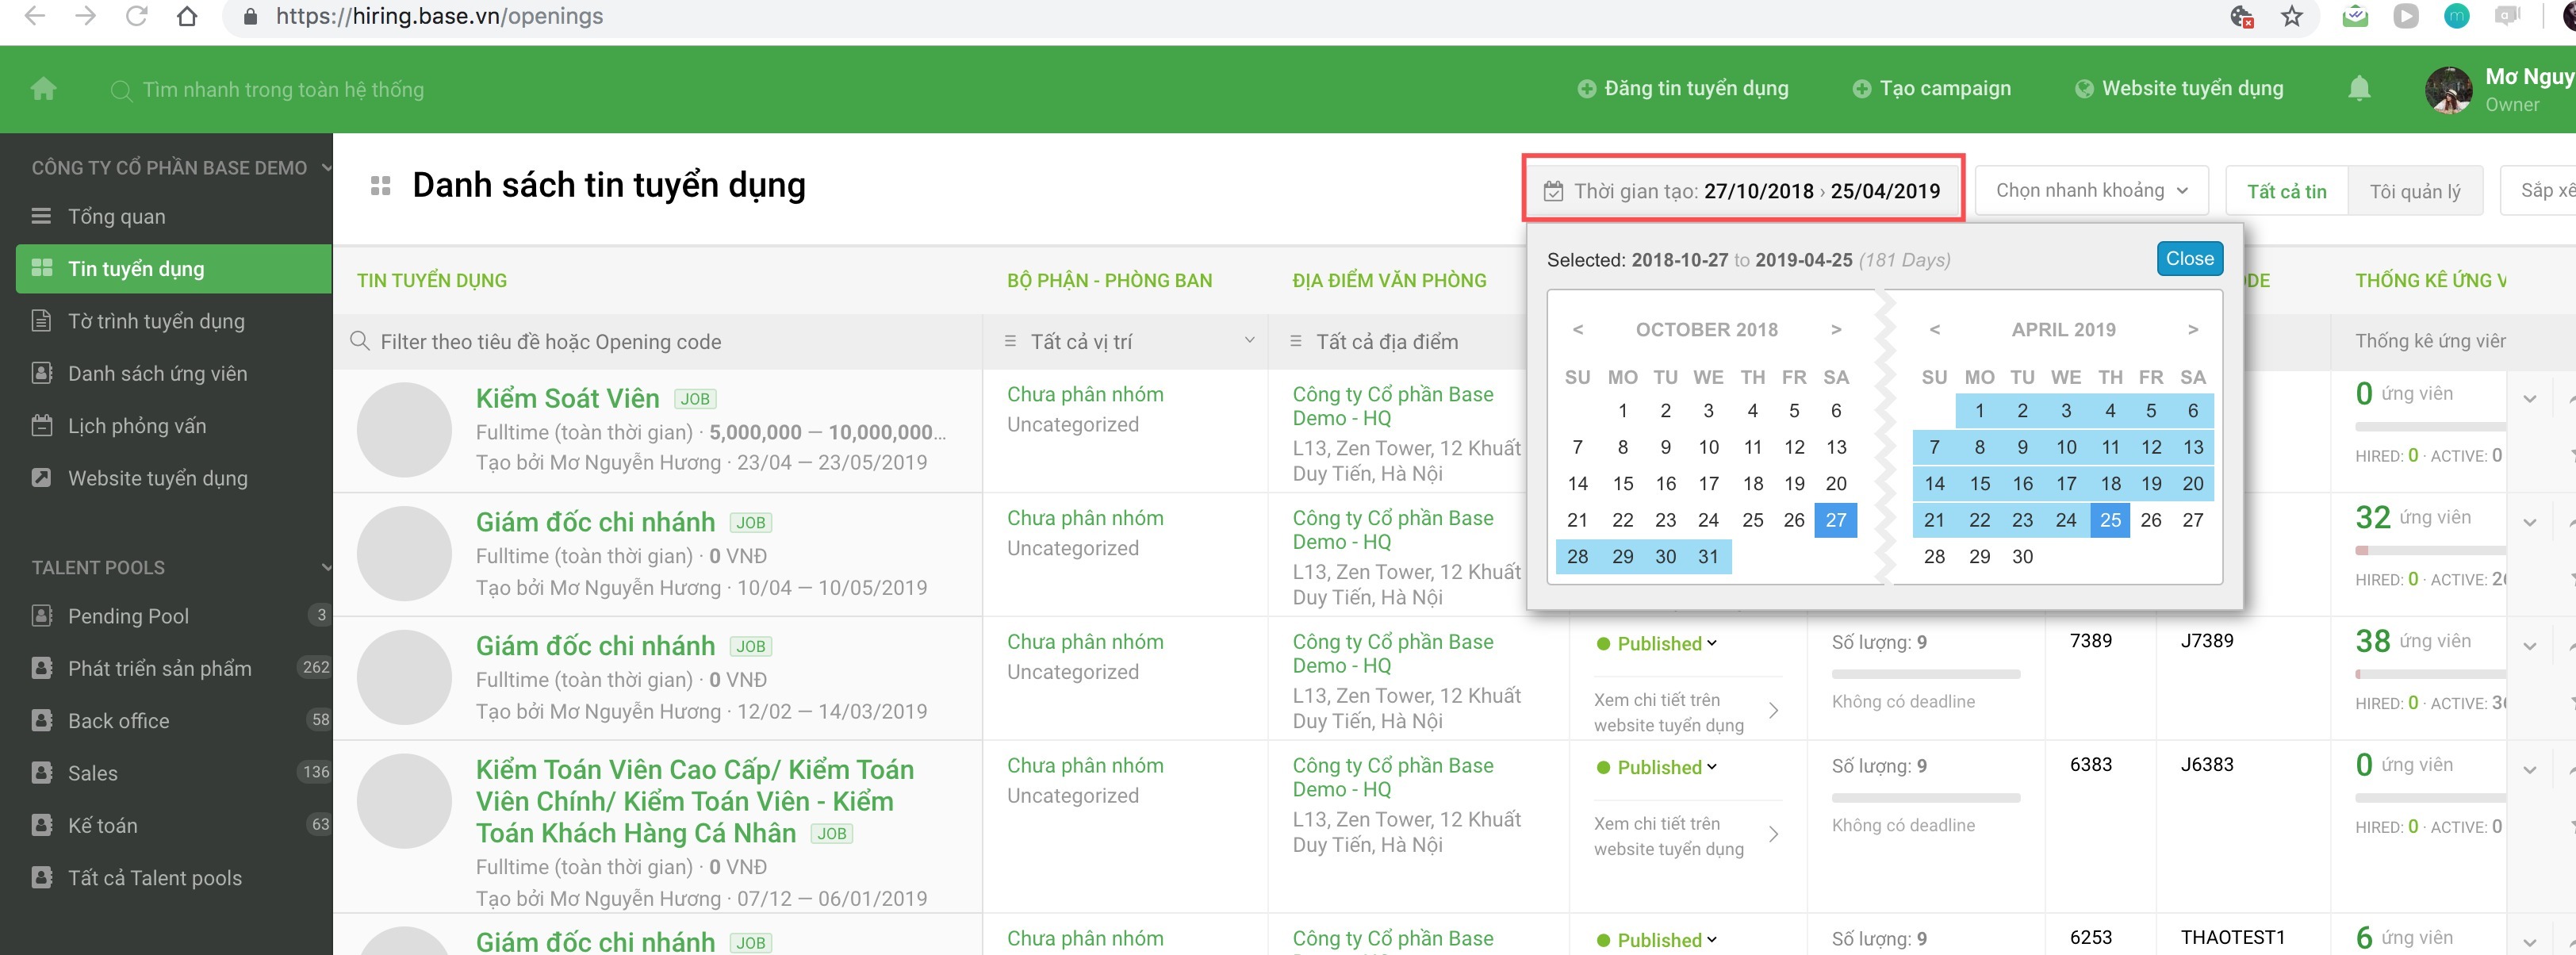The height and width of the screenshot is (955, 2576).
Task: Focus the Filter theo tiêu đề field
Action: (658, 342)
